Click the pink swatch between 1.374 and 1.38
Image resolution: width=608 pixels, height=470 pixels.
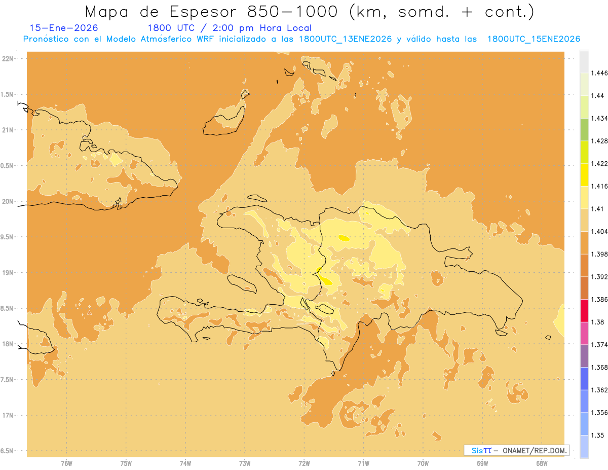[x=584, y=333]
